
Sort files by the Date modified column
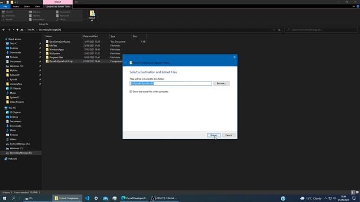(x=96, y=36)
